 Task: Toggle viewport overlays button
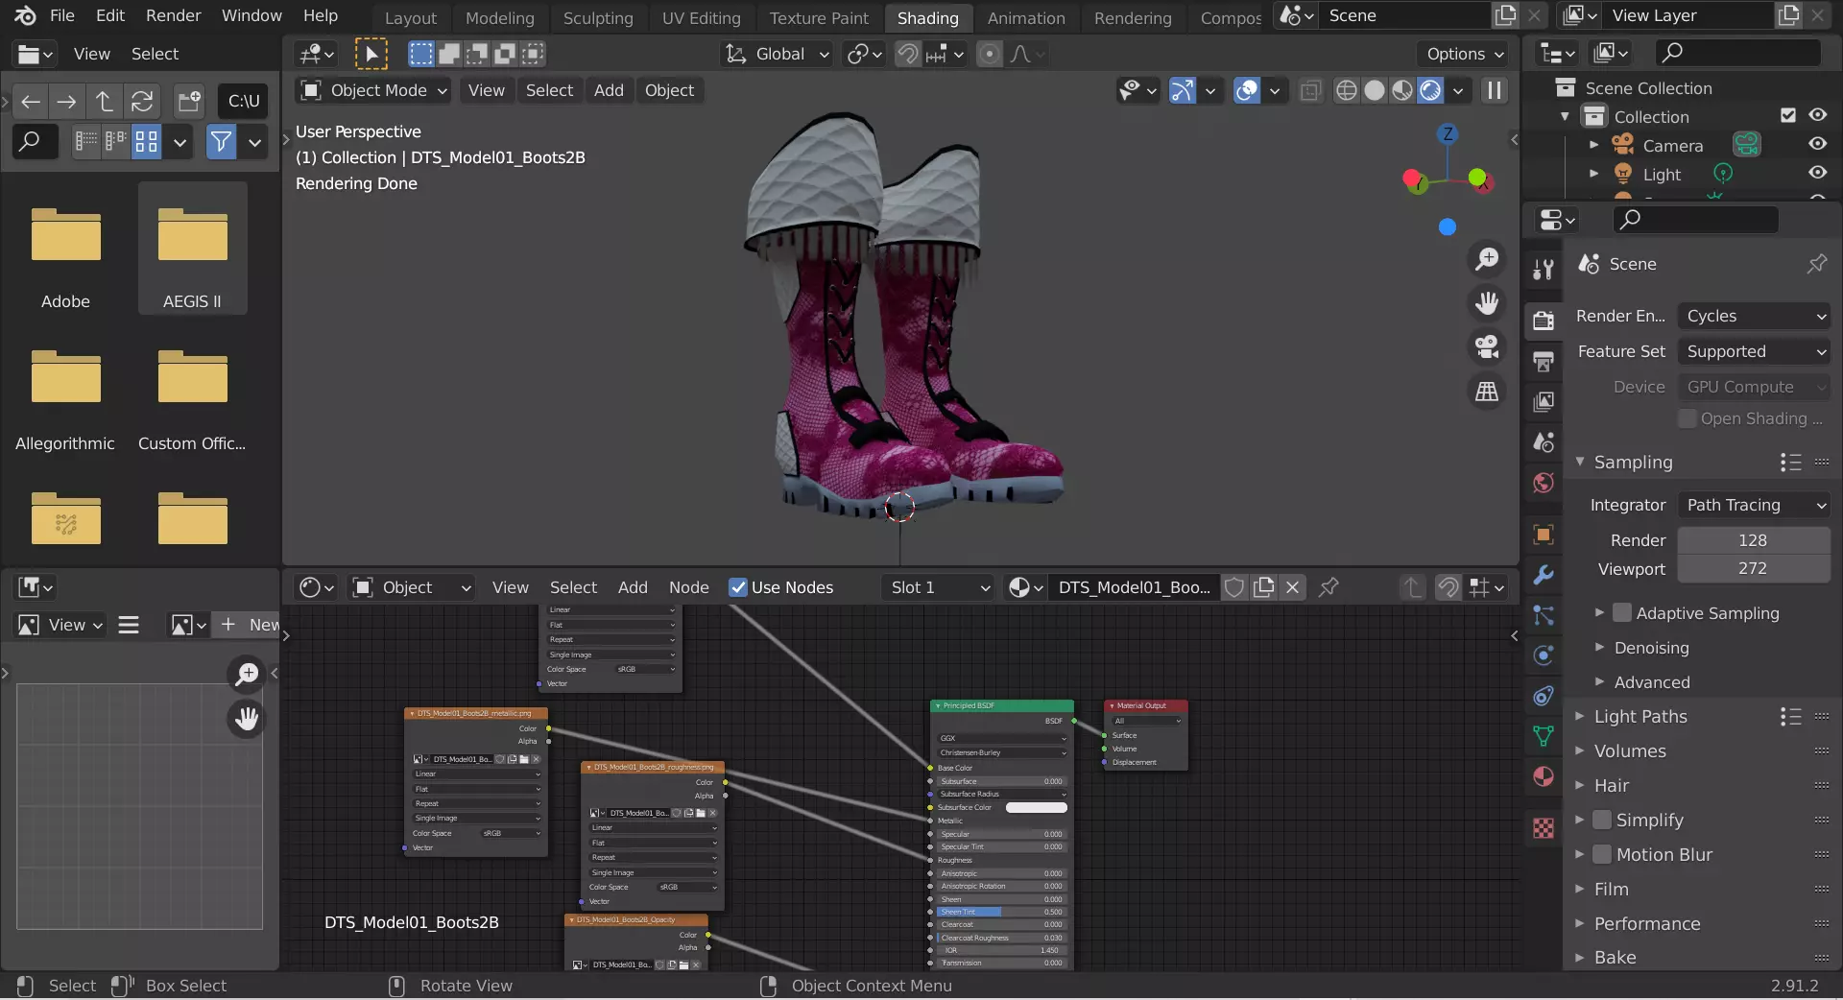pyautogui.click(x=1246, y=90)
